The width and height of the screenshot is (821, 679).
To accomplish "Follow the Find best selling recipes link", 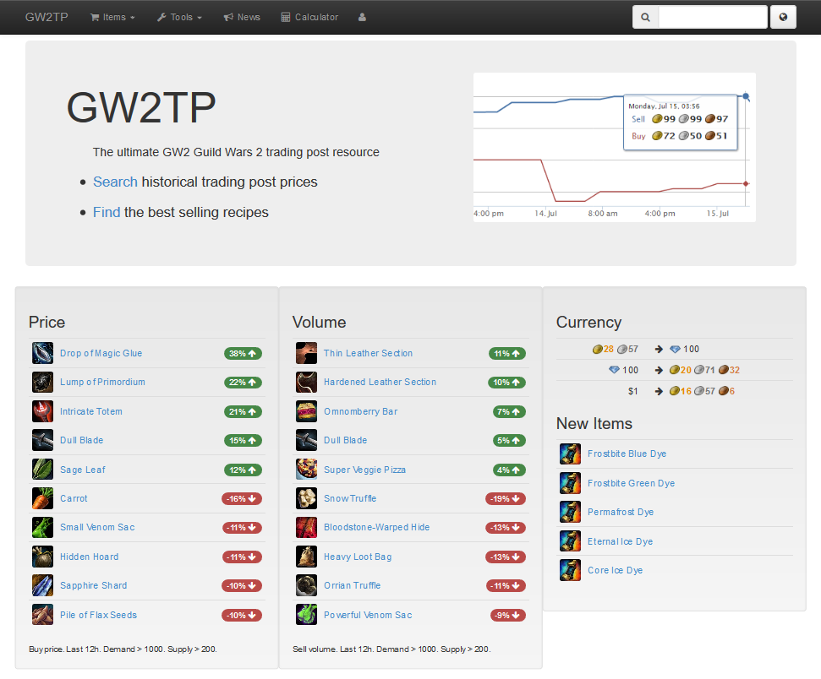I will (107, 212).
